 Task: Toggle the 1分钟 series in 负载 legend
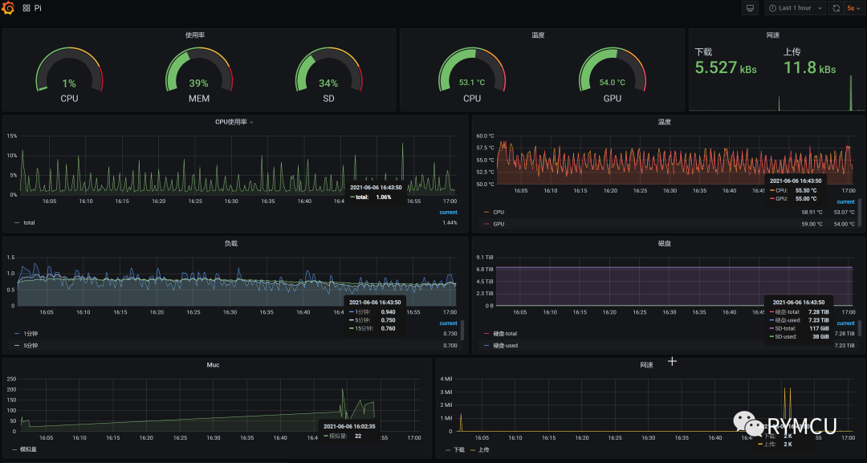pyautogui.click(x=31, y=334)
